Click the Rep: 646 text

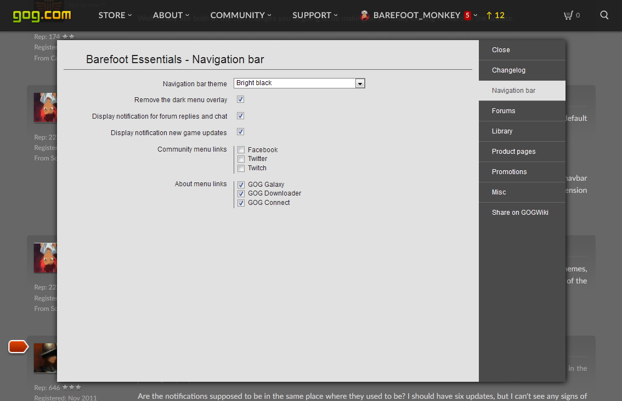point(47,387)
